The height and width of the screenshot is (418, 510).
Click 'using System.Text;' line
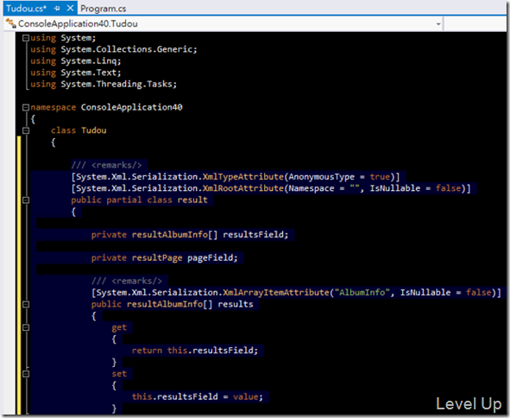point(75,73)
